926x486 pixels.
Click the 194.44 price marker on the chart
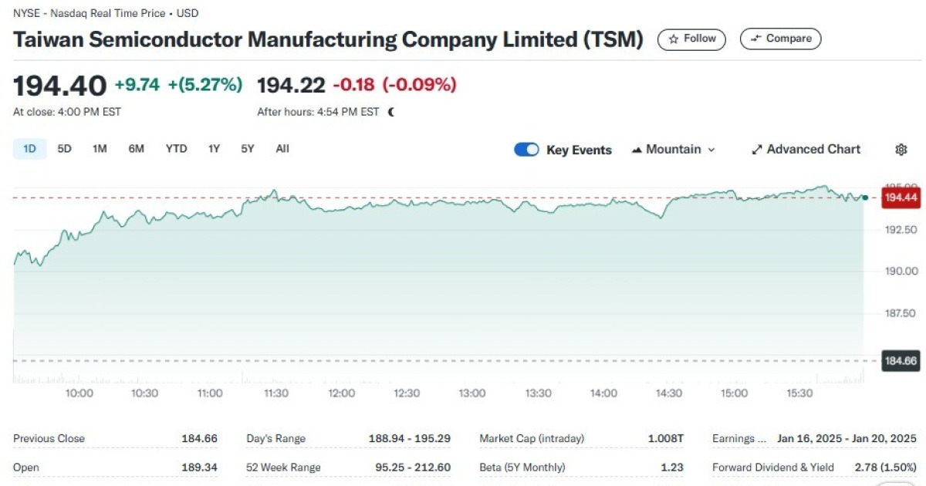click(901, 197)
